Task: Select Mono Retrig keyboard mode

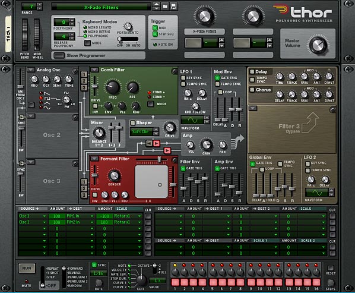Action: coord(85,31)
